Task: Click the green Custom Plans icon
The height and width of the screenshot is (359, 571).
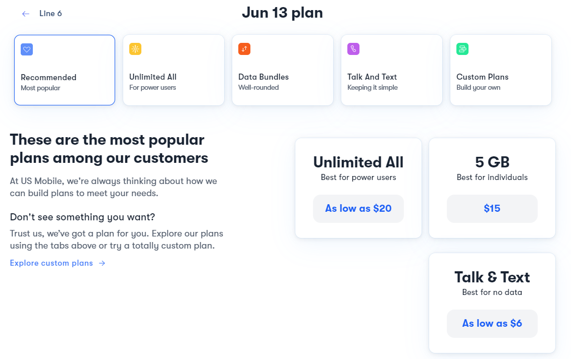Action: [462, 49]
